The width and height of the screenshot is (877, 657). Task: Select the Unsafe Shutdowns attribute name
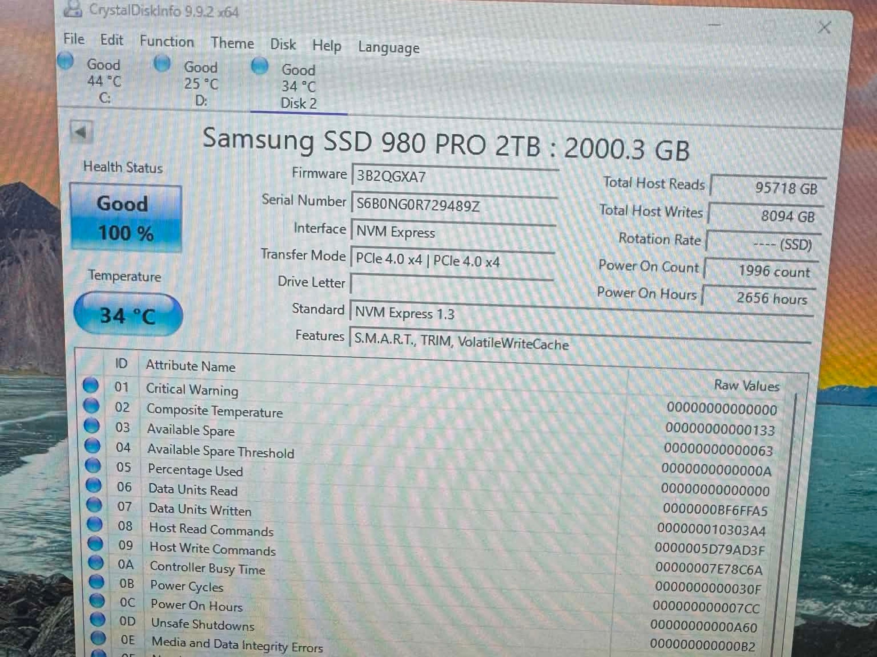tap(203, 624)
